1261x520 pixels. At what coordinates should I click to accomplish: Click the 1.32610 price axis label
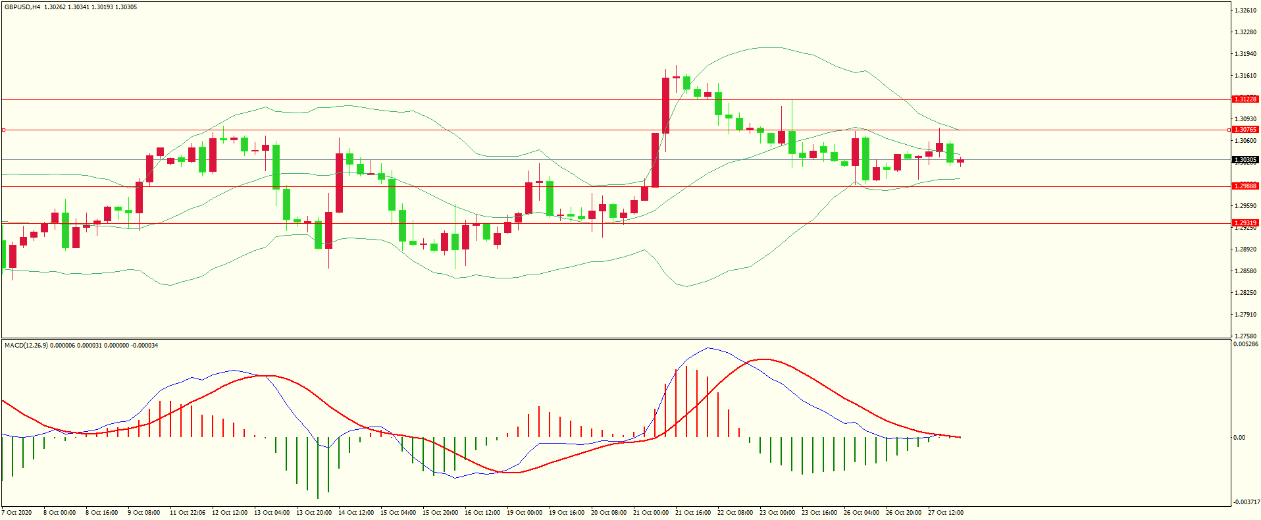click(x=1245, y=11)
